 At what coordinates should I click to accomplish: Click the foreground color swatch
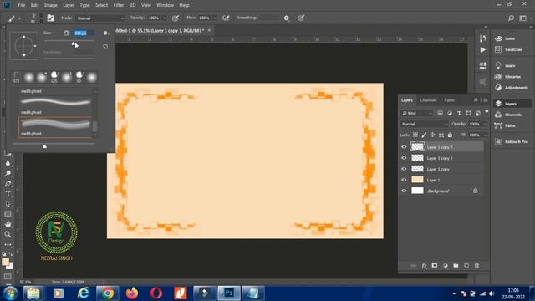point(6,262)
